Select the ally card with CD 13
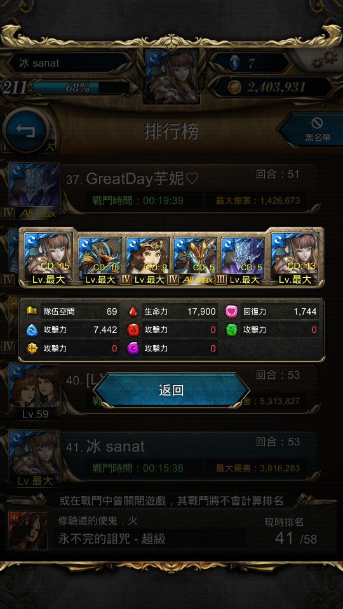The width and height of the screenshot is (343, 609). point(295,258)
